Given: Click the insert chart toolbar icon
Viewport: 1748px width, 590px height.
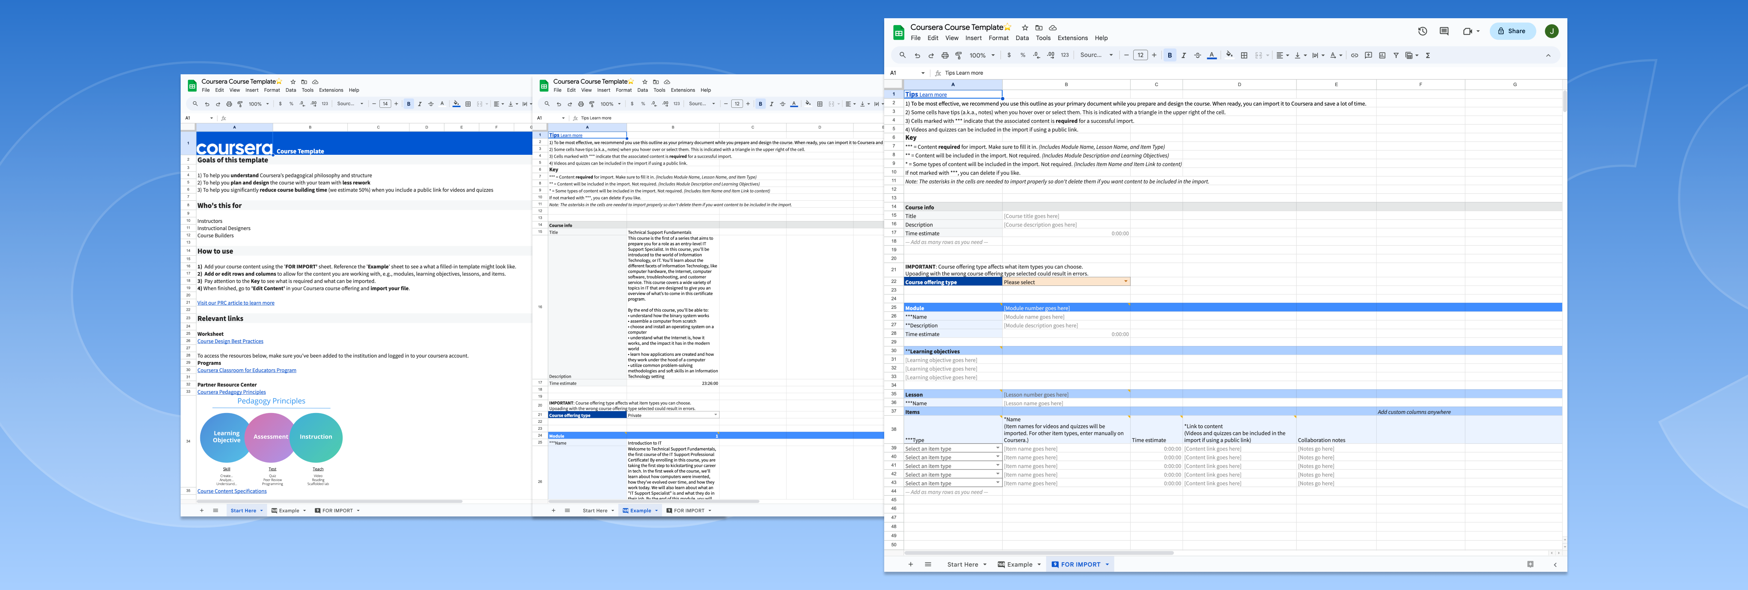Looking at the screenshot, I should click(1382, 56).
